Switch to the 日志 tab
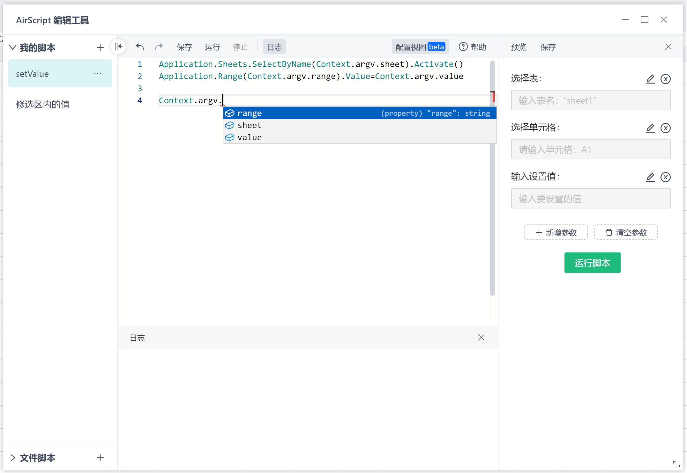This screenshot has height=473, width=687. tap(274, 47)
